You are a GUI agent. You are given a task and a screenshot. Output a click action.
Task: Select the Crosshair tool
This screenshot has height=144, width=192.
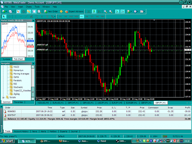click(9, 17)
